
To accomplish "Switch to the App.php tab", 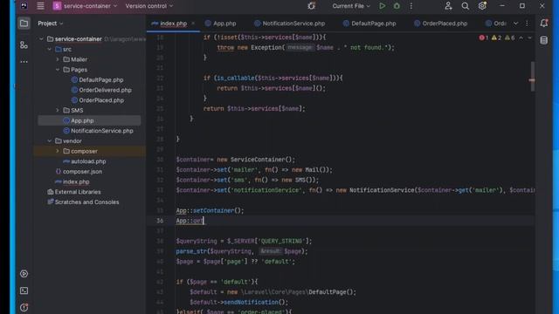I will (221, 24).
